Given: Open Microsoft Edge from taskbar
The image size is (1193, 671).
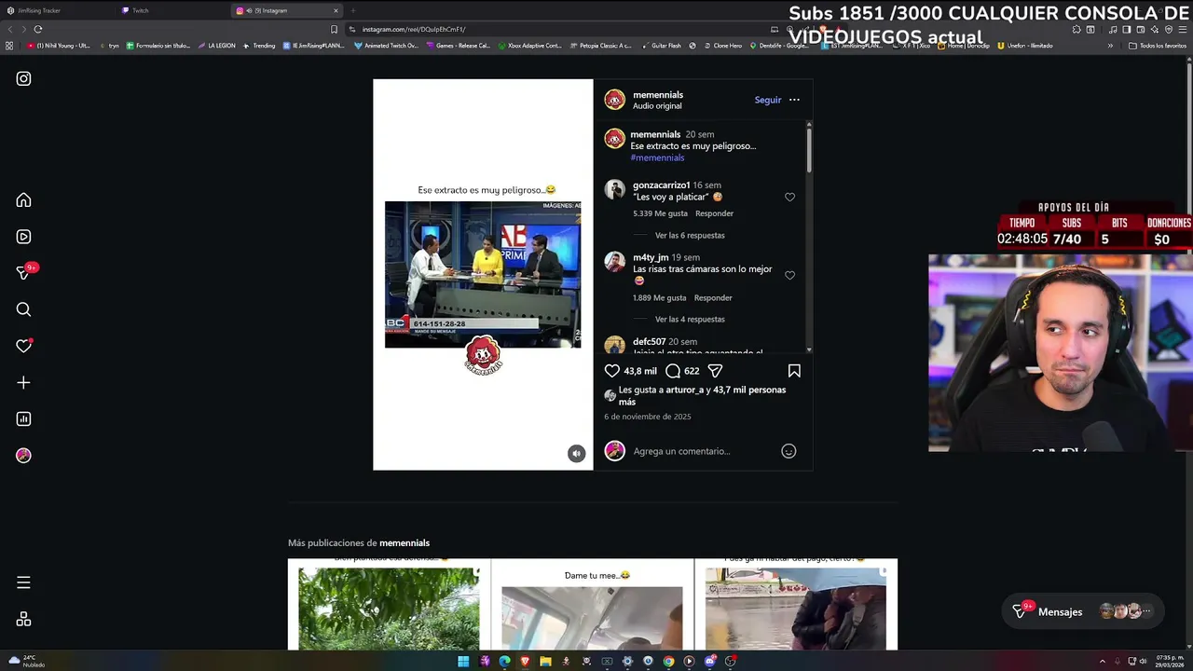Looking at the screenshot, I should coord(504,662).
